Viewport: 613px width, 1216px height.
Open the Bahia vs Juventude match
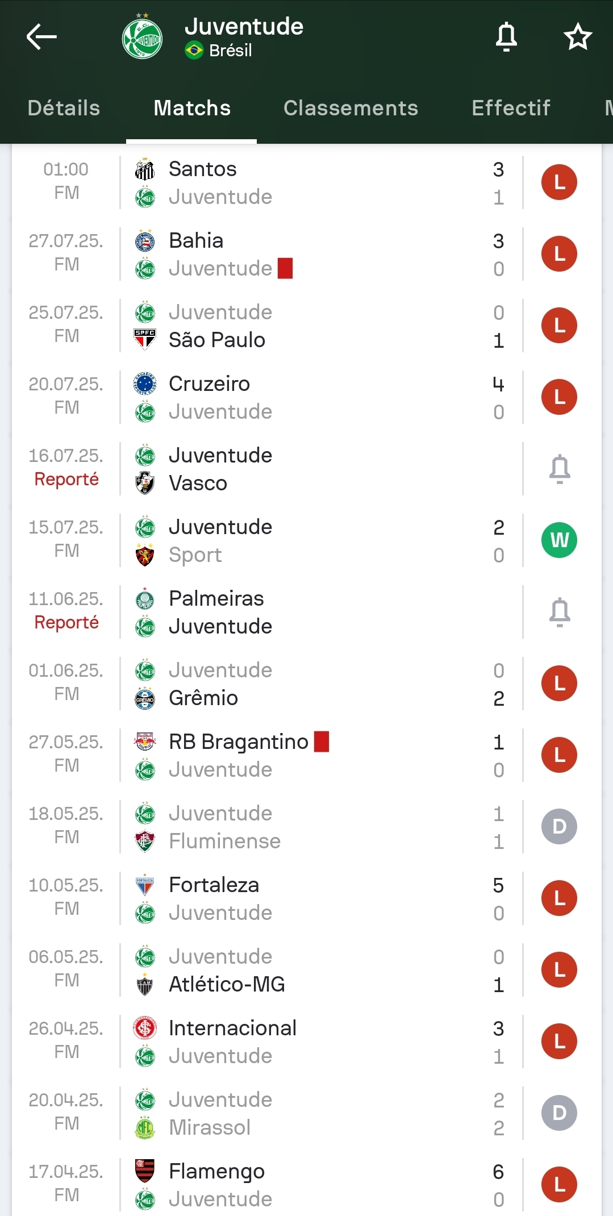(x=318, y=254)
